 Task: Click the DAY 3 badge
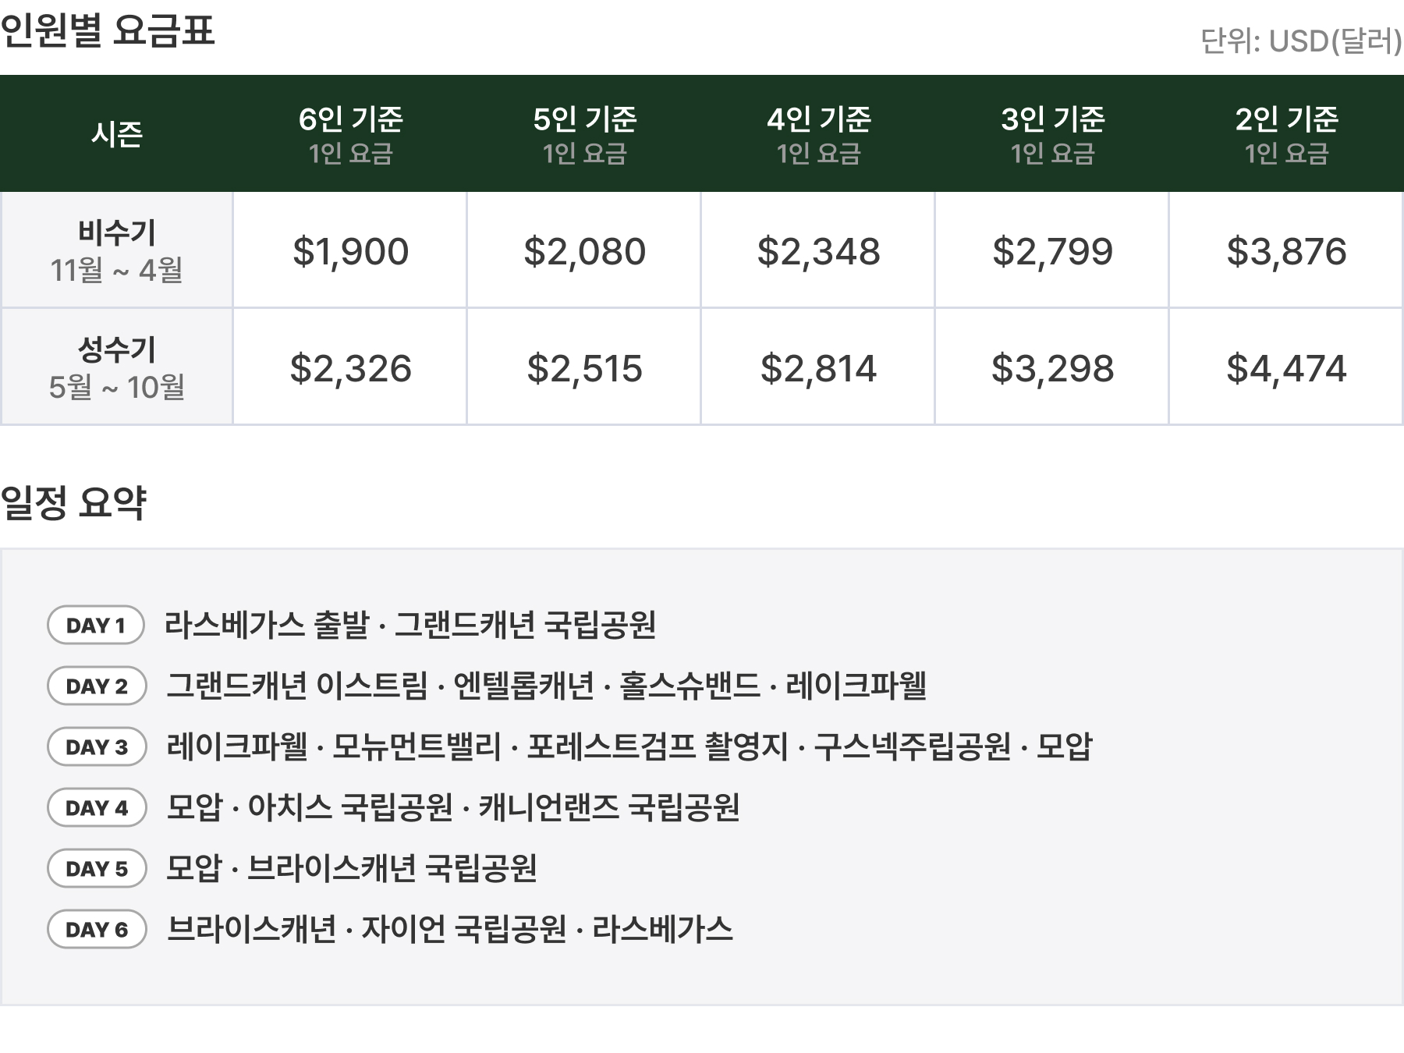(97, 746)
